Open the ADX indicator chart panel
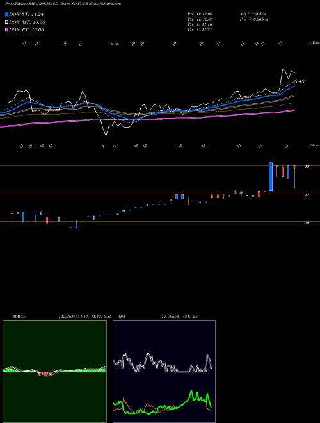The height and width of the screenshot is (423, 320). 164,372
